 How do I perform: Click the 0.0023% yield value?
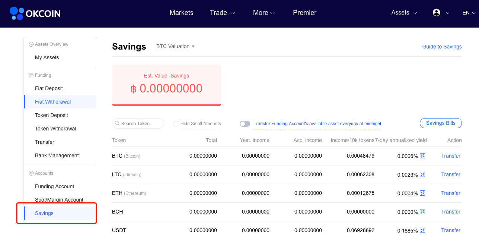408,175
